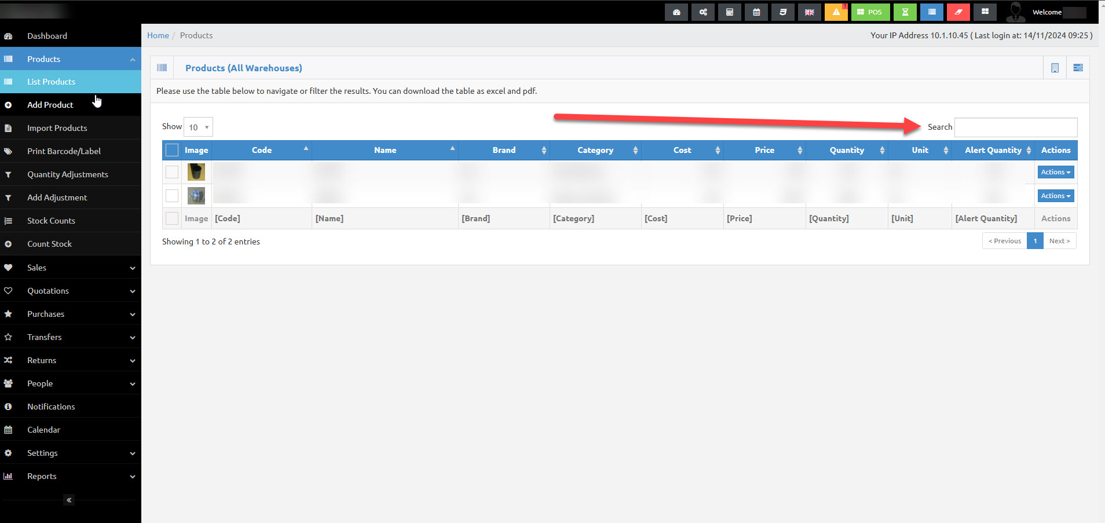Expand the Sales sidebar menu
The width and height of the screenshot is (1105, 523).
71,268
